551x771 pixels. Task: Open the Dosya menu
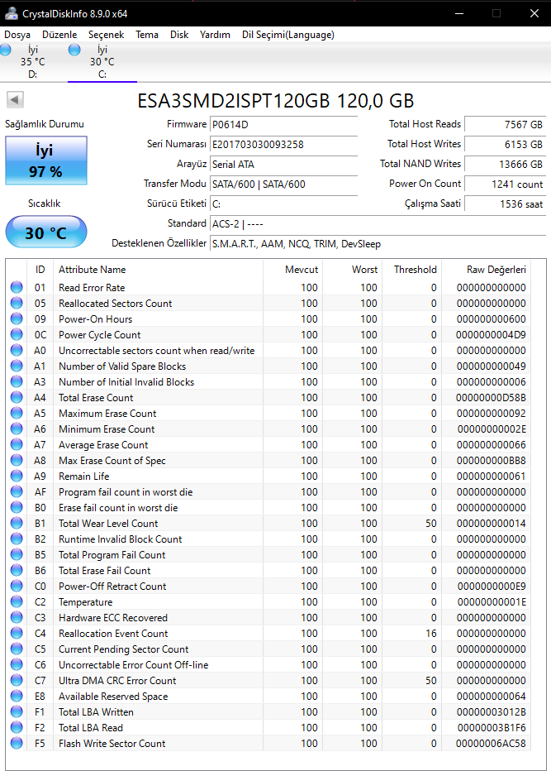17,35
